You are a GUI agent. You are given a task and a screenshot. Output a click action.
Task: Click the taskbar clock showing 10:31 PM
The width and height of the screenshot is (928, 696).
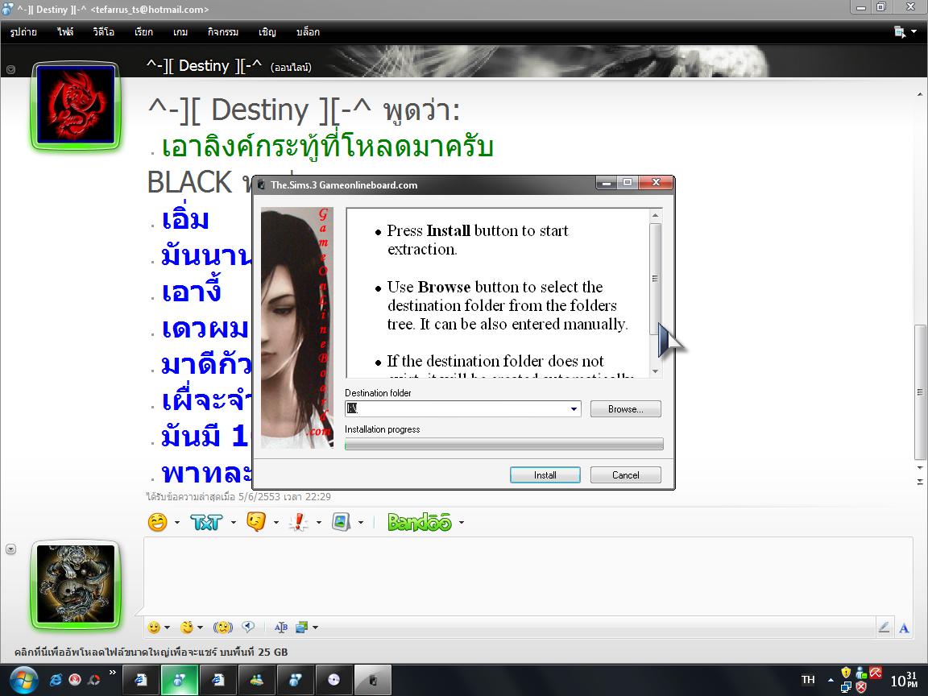tap(904, 679)
